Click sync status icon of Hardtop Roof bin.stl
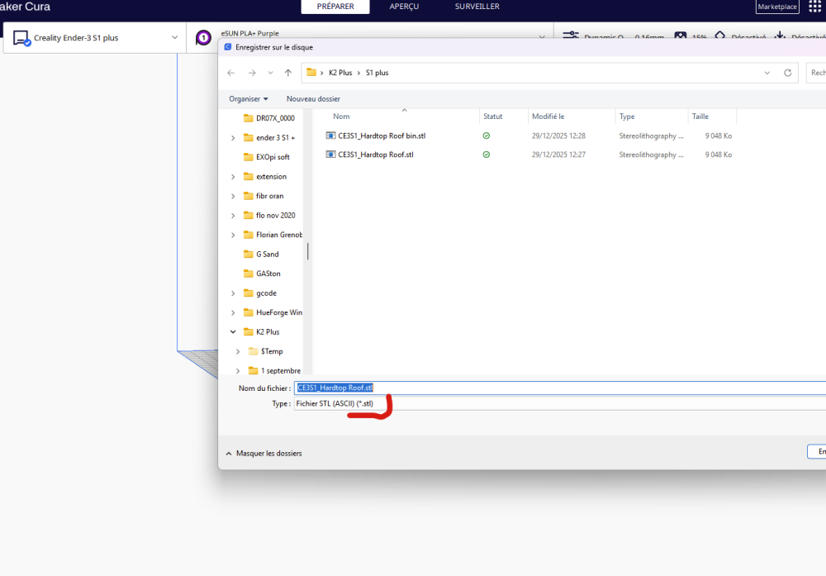826x576 pixels. pos(487,136)
